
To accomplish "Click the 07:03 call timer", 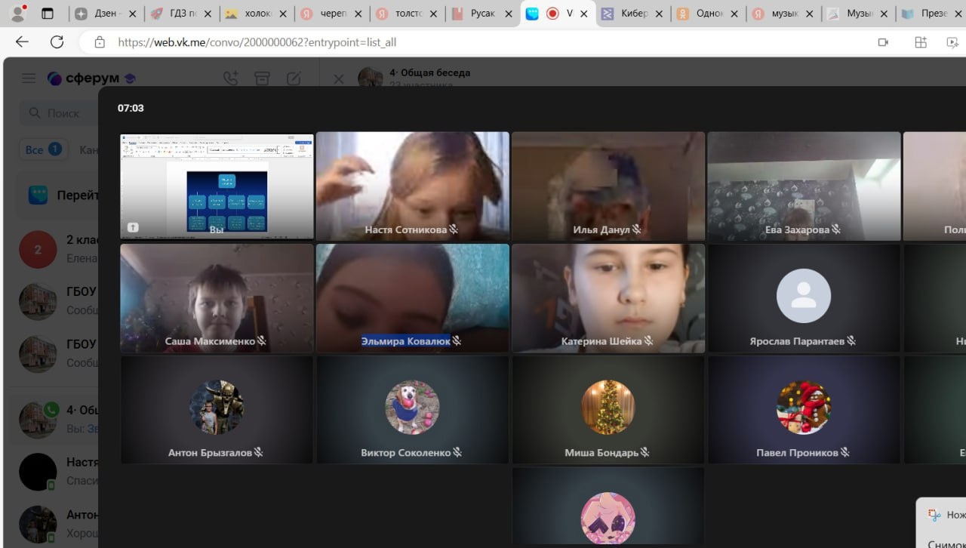I will click(x=131, y=108).
